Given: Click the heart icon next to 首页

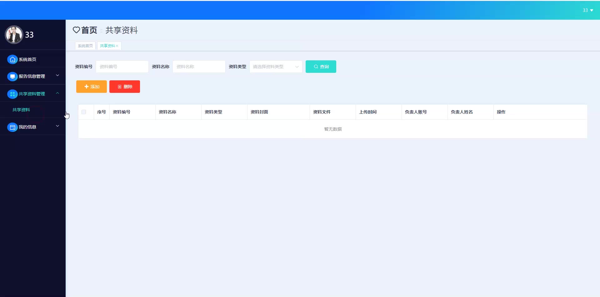Looking at the screenshot, I should click(76, 30).
